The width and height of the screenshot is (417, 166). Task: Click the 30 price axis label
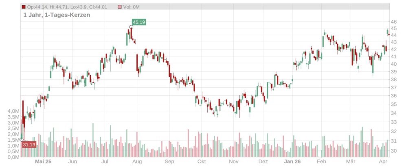pyautogui.click(x=393, y=151)
